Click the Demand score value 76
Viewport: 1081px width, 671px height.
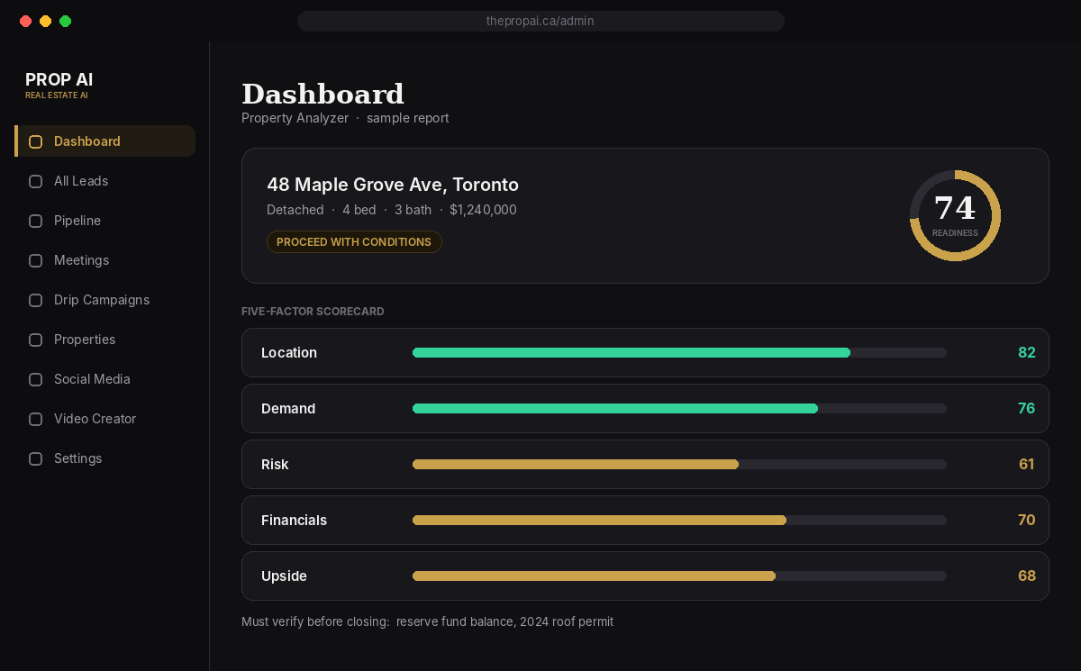1026,408
